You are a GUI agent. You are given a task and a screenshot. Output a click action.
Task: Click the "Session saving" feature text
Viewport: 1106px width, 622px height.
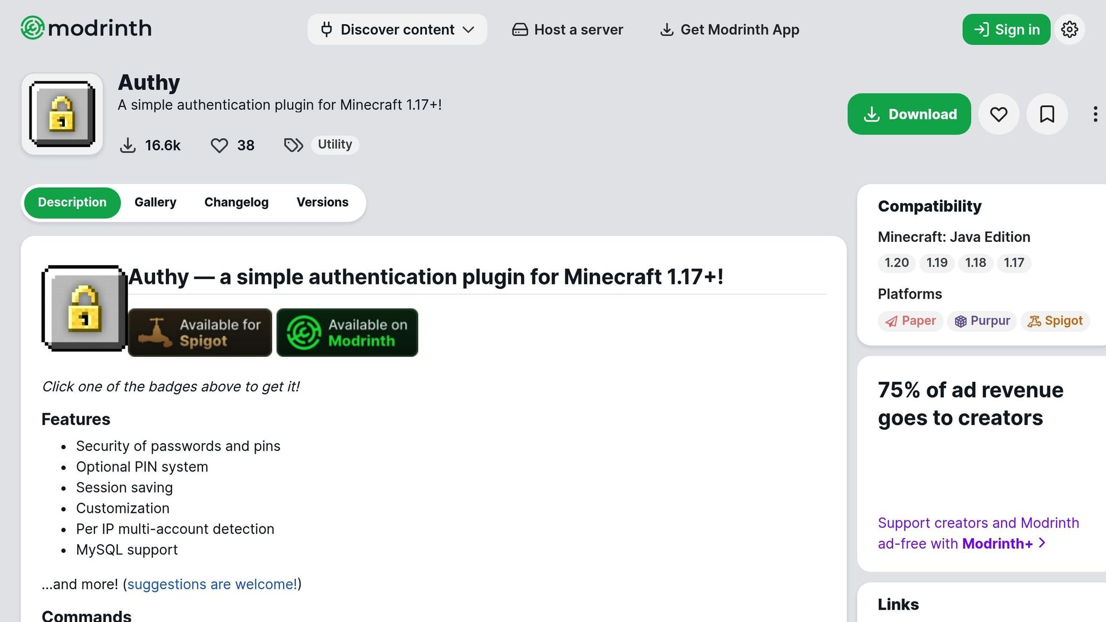[x=124, y=488]
